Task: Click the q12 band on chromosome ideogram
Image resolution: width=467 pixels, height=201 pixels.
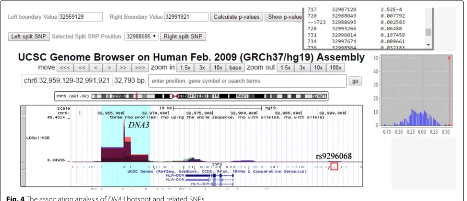Action: coord(183,96)
